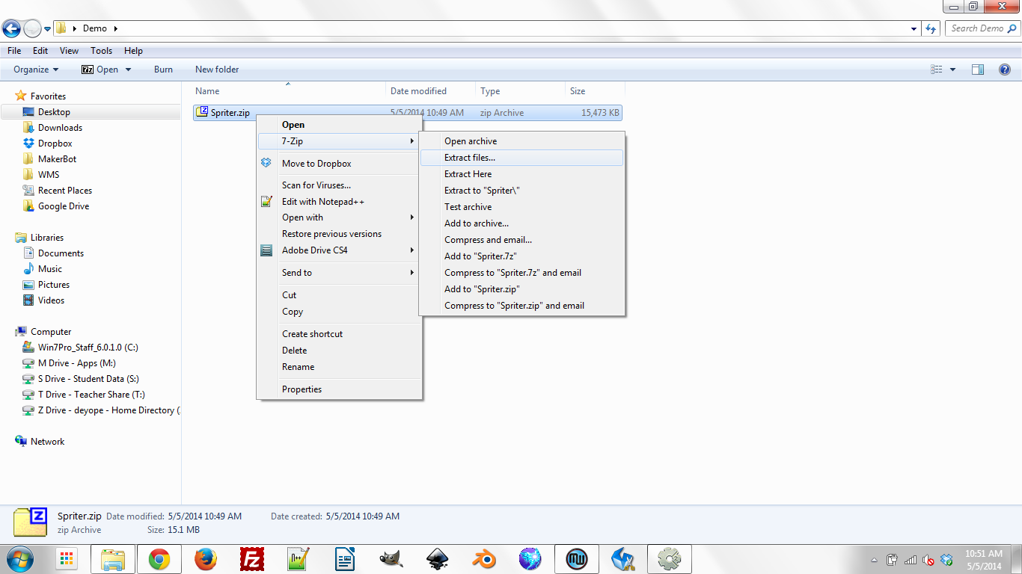Viewport: 1022px width, 574px height.
Task: Select Downloads in Favorites
Action: coord(60,128)
